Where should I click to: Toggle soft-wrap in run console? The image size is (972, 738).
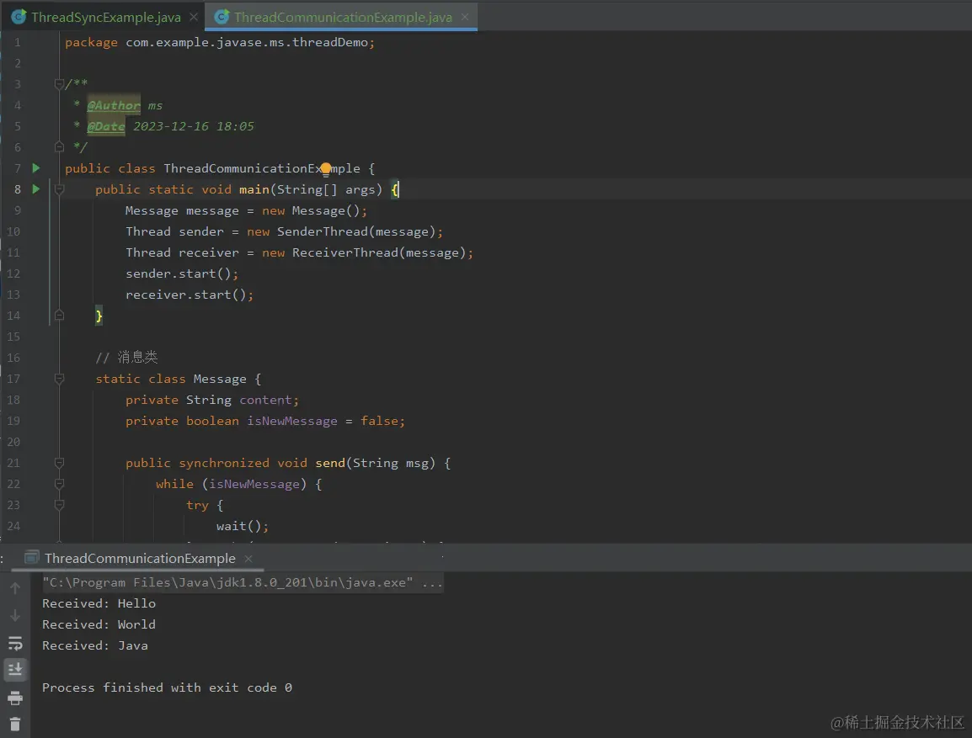15,643
